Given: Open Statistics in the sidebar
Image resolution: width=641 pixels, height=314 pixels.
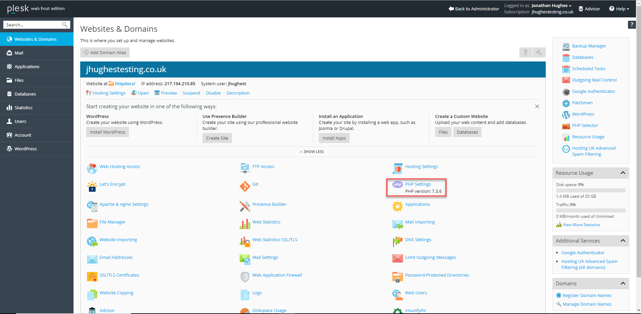Looking at the screenshot, I should coord(37,108).
